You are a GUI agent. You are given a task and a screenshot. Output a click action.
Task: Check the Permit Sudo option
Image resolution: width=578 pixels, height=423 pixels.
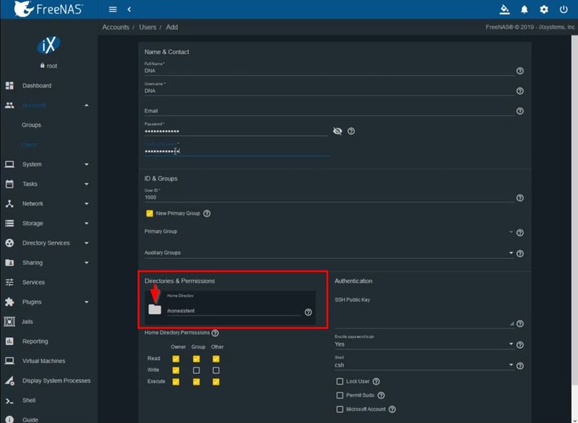(340, 395)
